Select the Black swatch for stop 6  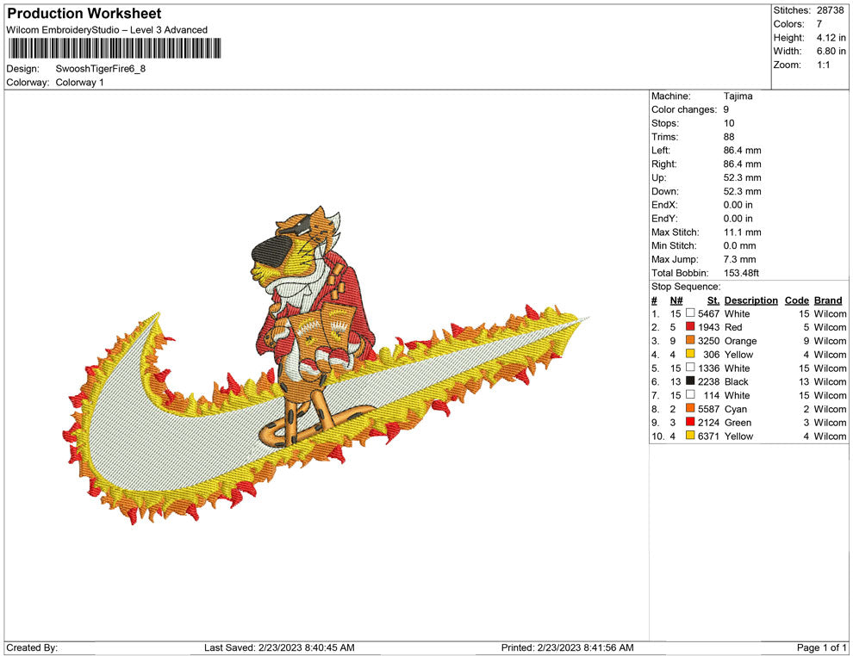tap(689, 381)
